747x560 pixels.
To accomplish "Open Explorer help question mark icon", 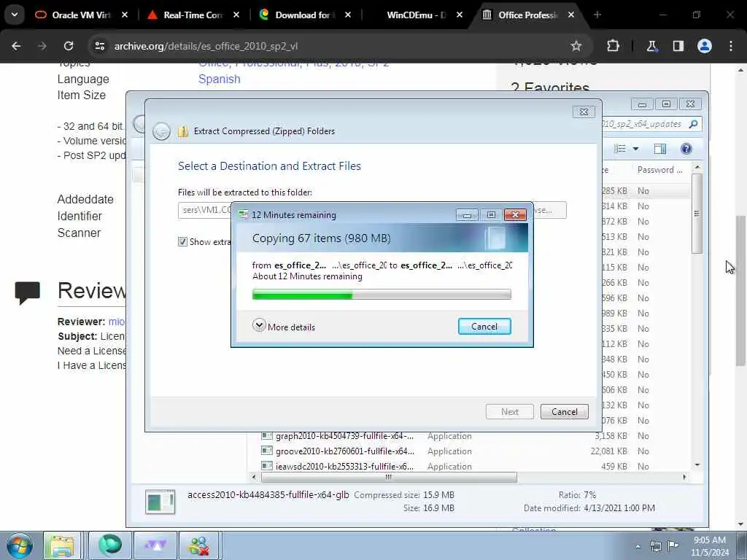I will coord(686,149).
